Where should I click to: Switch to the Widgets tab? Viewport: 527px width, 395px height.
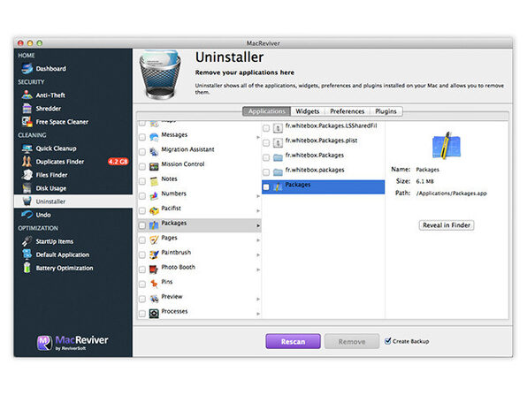(x=308, y=111)
